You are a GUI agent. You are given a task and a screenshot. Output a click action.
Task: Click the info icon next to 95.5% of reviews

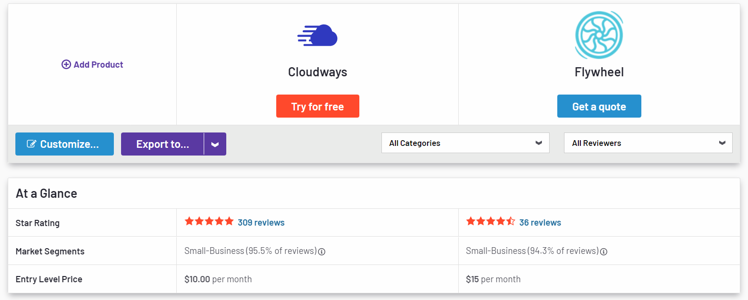click(x=322, y=252)
